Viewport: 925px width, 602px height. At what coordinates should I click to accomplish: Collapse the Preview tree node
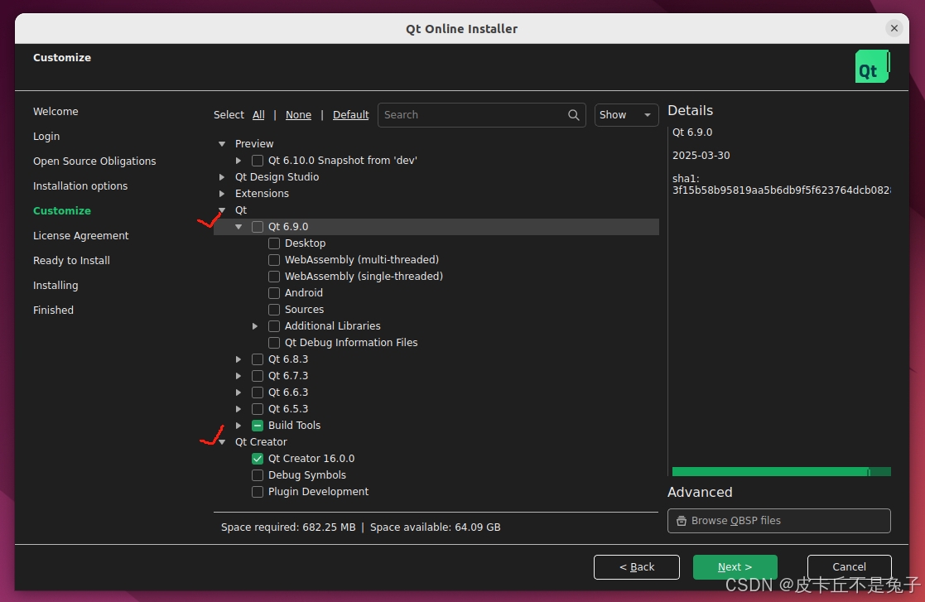point(222,144)
